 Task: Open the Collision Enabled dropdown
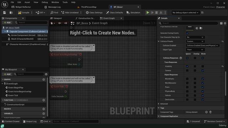203,46
